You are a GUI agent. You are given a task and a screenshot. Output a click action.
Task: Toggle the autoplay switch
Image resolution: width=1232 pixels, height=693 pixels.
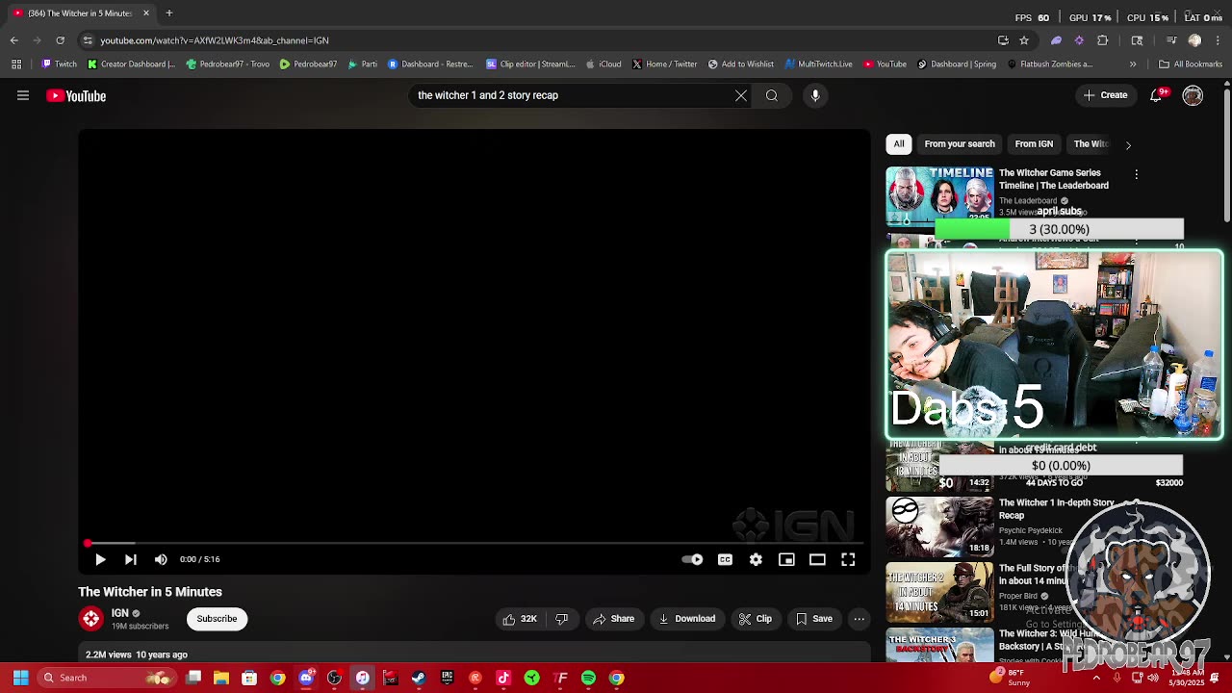point(693,559)
